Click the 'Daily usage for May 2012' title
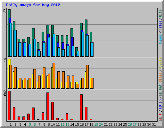This screenshot has height=128, width=164. point(33,5)
